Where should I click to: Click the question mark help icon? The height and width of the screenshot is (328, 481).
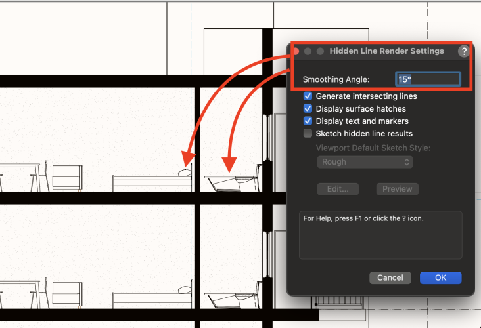(x=464, y=51)
